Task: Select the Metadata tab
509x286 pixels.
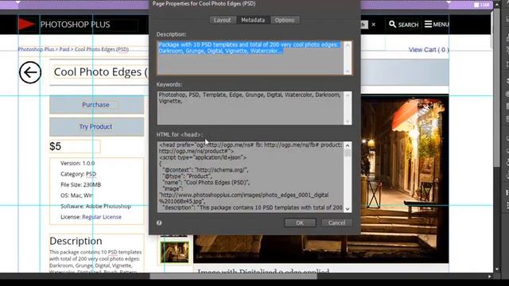Action: 253,20
